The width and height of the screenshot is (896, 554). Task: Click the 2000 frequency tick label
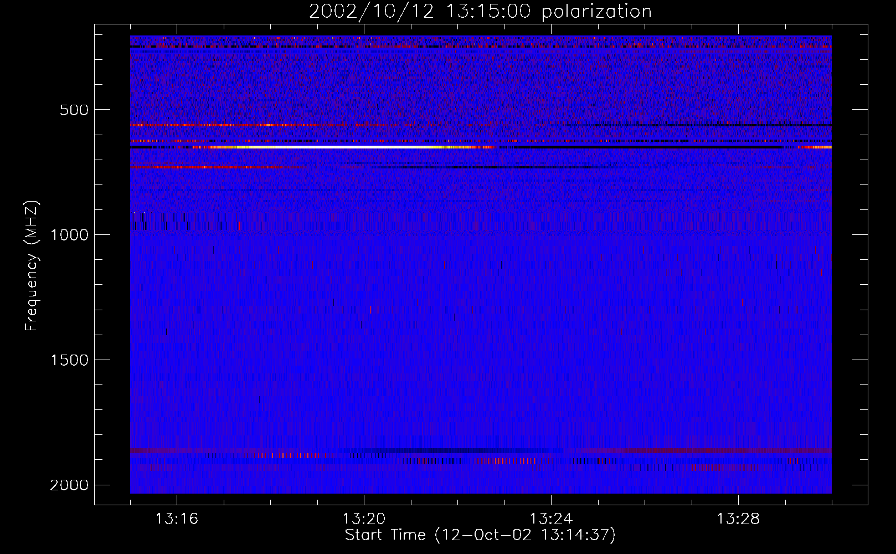pos(69,485)
